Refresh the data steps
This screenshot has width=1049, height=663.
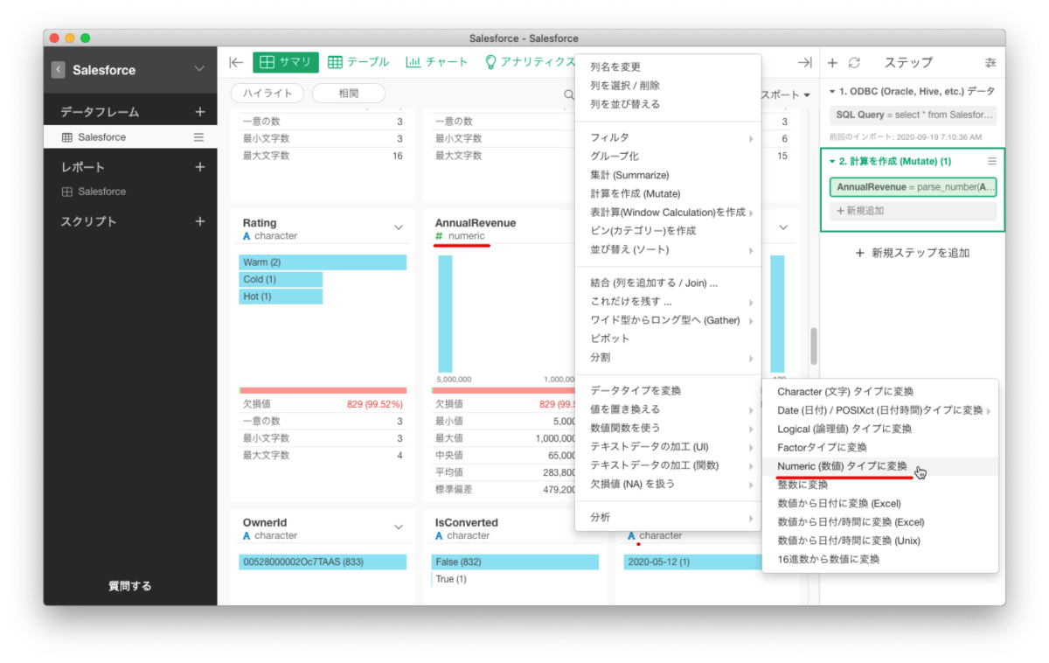point(854,62)
